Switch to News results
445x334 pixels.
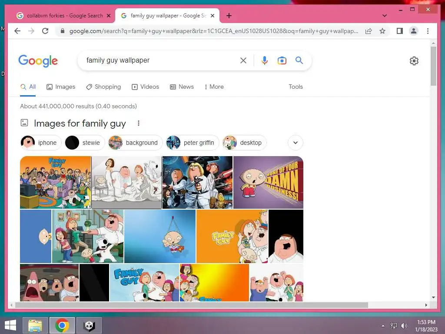coord(182,87)
